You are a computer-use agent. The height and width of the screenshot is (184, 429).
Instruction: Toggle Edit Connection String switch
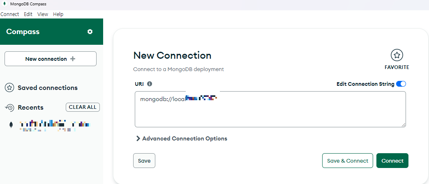click(x=401, y=84)
